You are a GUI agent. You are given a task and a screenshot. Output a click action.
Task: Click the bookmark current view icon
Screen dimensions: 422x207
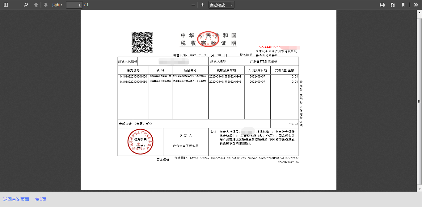pos(403,5)
